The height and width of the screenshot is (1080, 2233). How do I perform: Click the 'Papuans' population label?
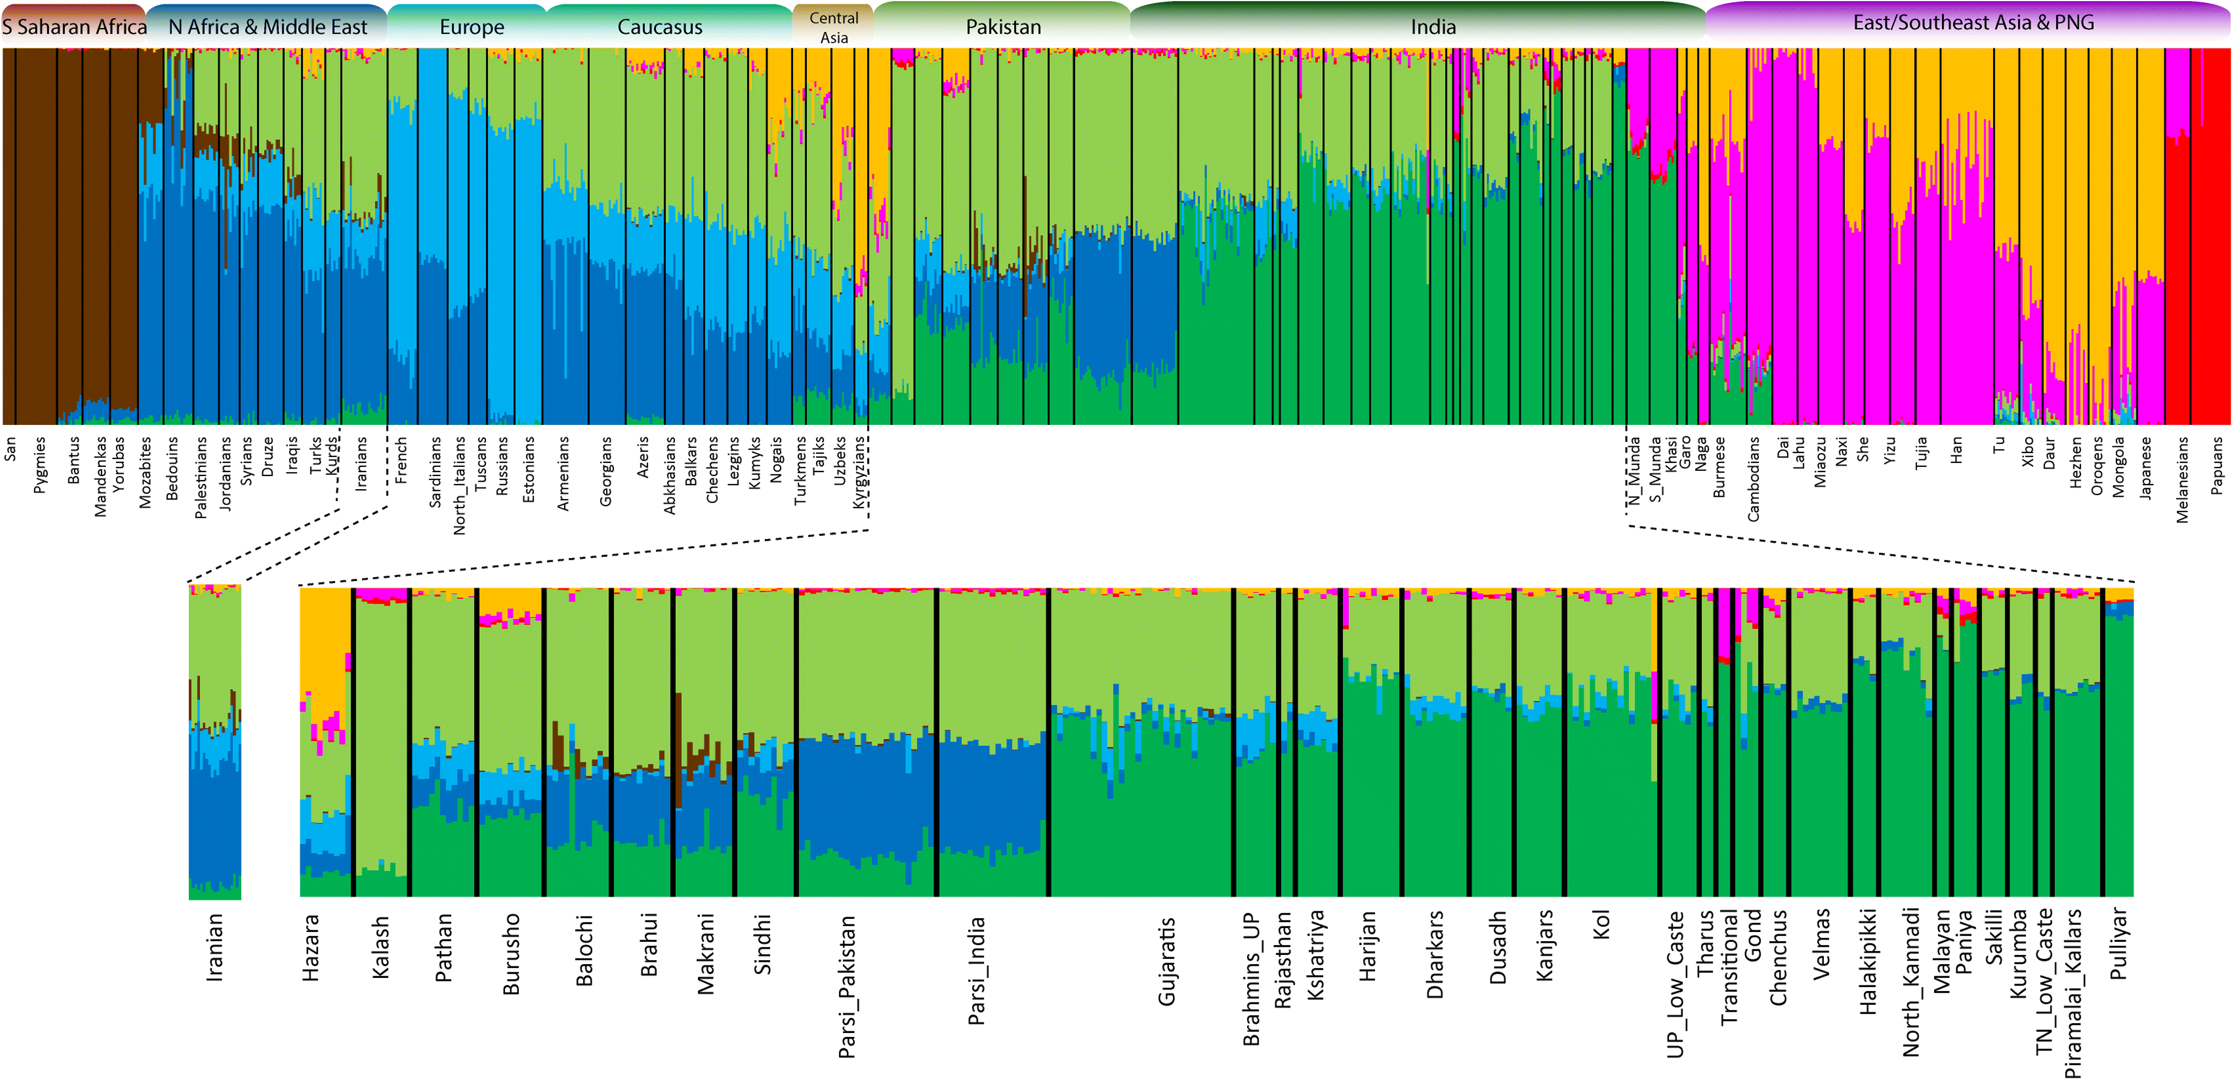[2216, 465]
